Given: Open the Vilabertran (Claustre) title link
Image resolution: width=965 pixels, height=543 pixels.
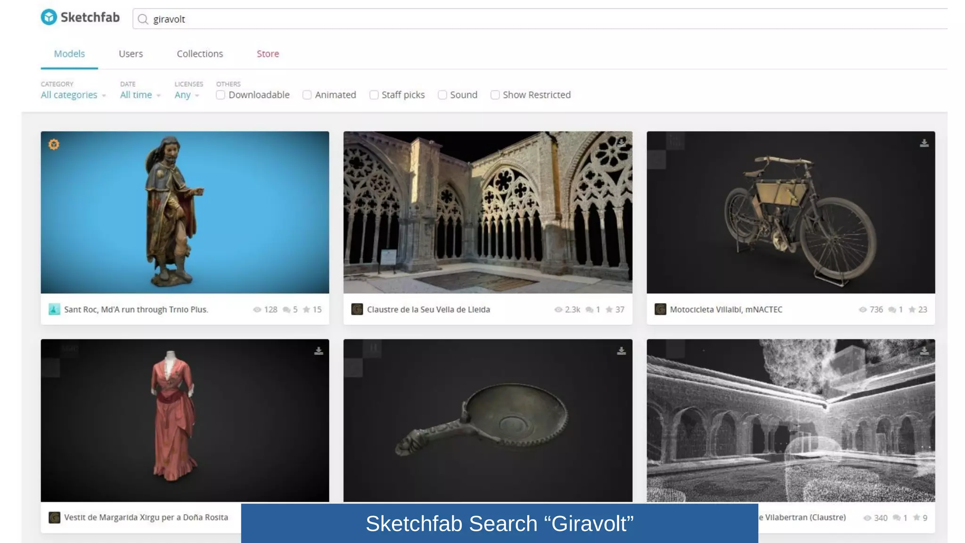Looking at the screenshot, I should (x=802, y=518).
